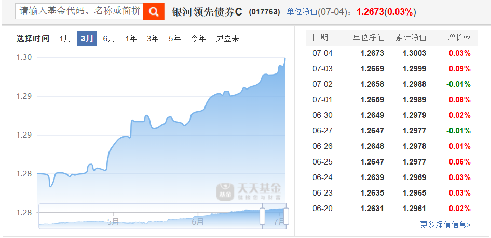This screenshot has height=238, width=491.
Task: Open 单位净值 link in header
Action: click(302, 12)
